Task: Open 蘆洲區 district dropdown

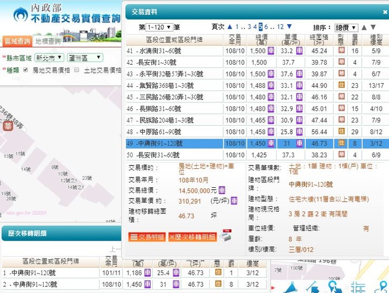Action: [85, 58]
